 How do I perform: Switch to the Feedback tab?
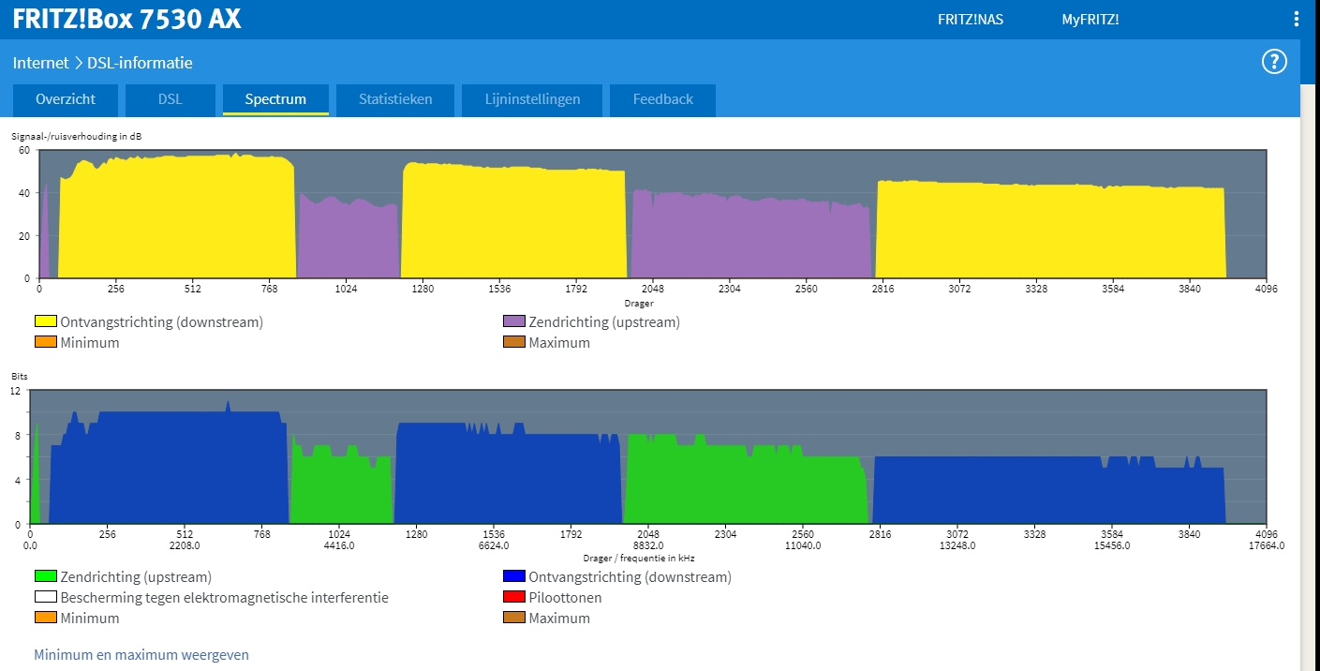662,99
